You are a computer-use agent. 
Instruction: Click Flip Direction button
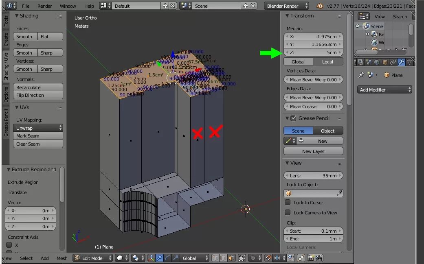click(38, 95)
